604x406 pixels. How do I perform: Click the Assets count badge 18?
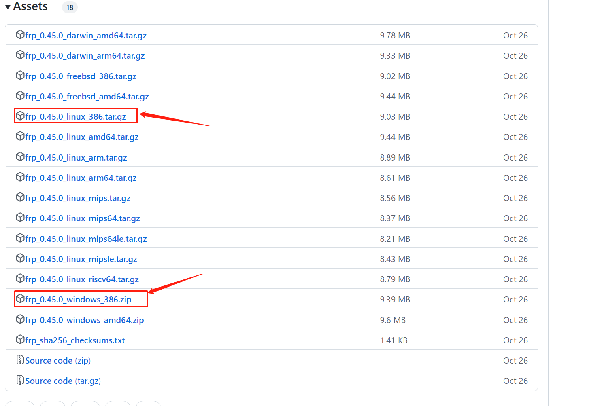[70, 7]
